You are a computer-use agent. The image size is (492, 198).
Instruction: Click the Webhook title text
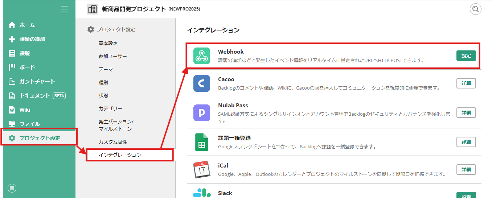click(231, 52)
